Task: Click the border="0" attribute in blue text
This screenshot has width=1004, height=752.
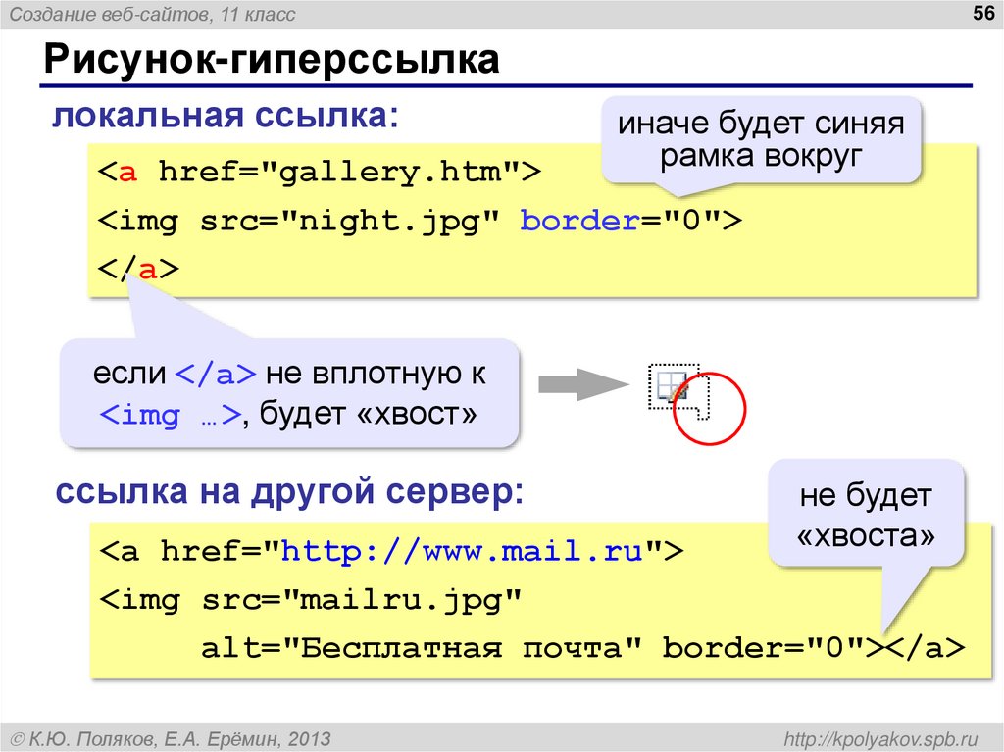Action: pyautogui.click(x=578, y=221)
